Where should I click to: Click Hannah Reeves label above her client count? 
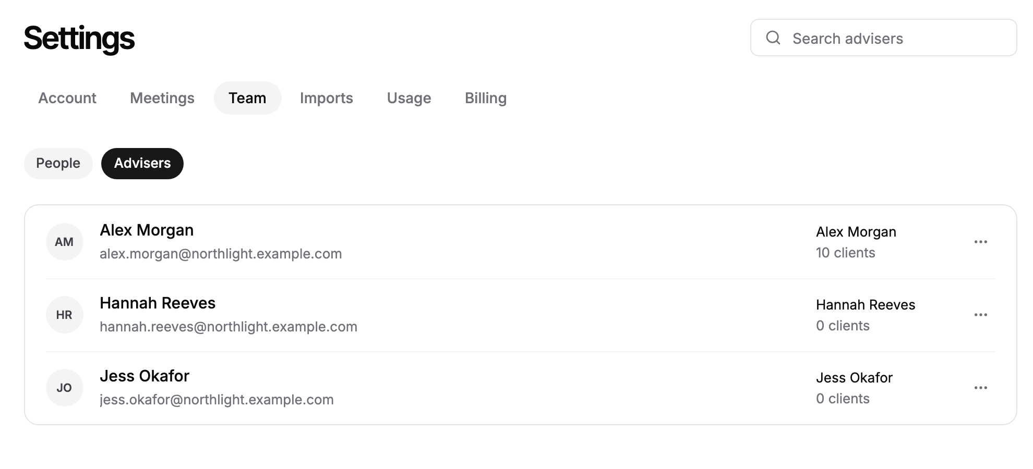coord(866,305)
